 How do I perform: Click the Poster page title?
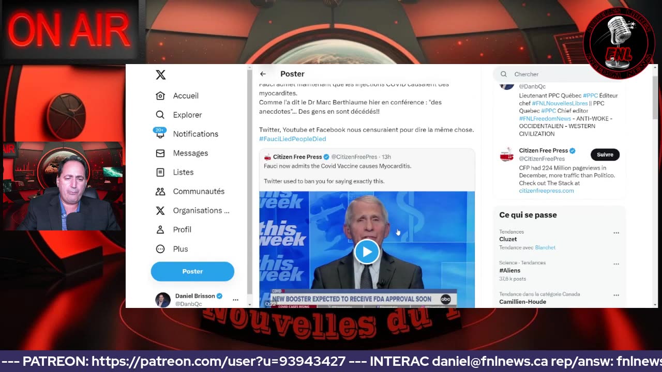292,74
